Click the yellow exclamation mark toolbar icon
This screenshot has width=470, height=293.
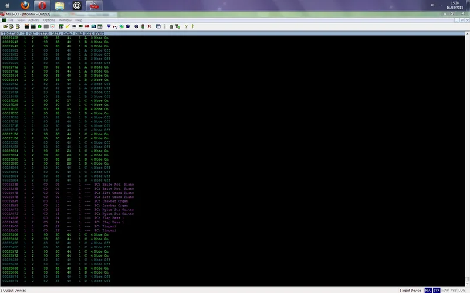[192, 26]
